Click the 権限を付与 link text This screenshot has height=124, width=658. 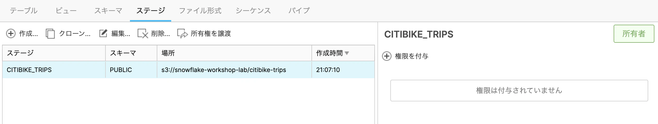point(412,56)
